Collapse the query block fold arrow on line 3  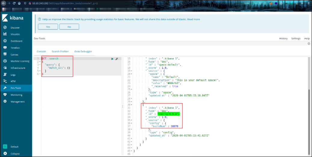40,65
